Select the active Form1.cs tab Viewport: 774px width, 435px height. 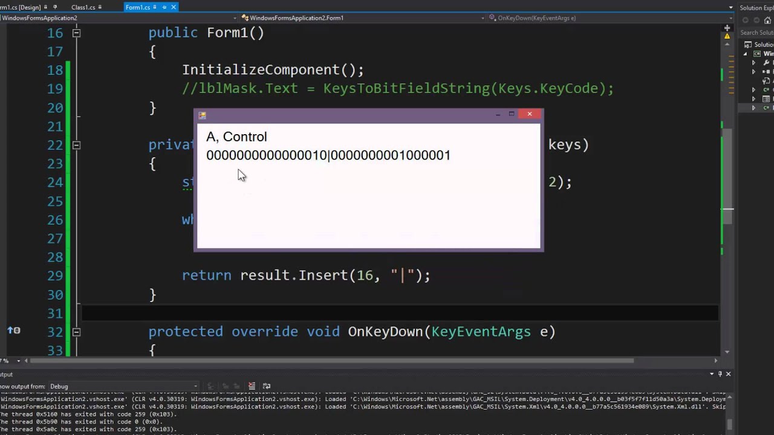coord(138,7)
